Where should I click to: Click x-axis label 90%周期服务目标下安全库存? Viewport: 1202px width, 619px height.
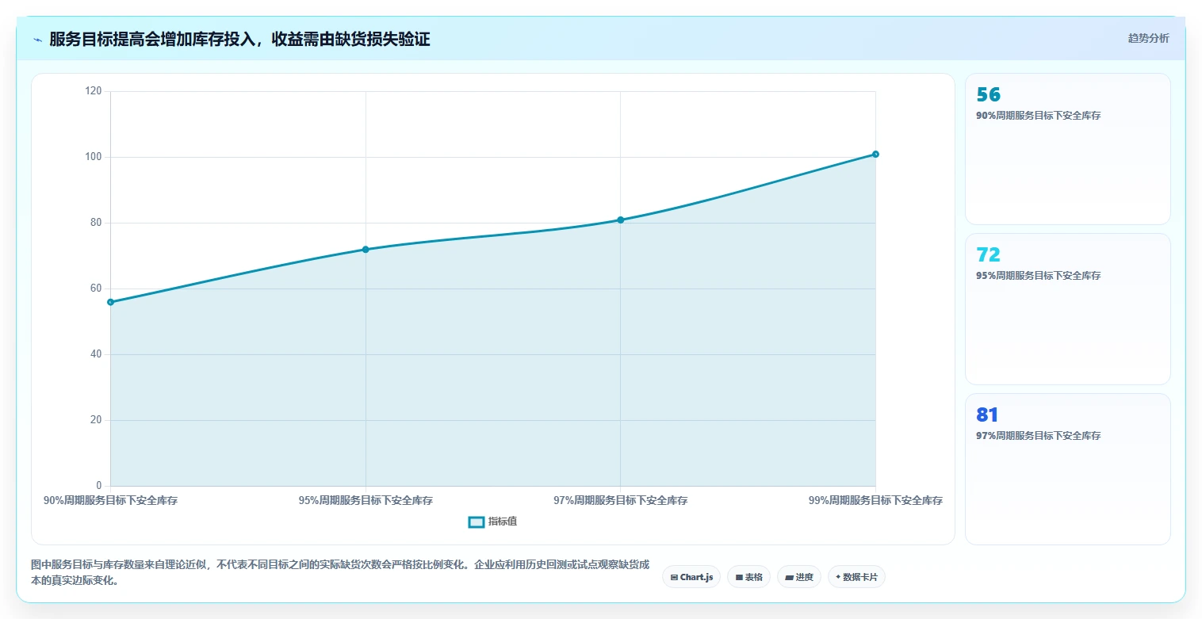(110, 501)
